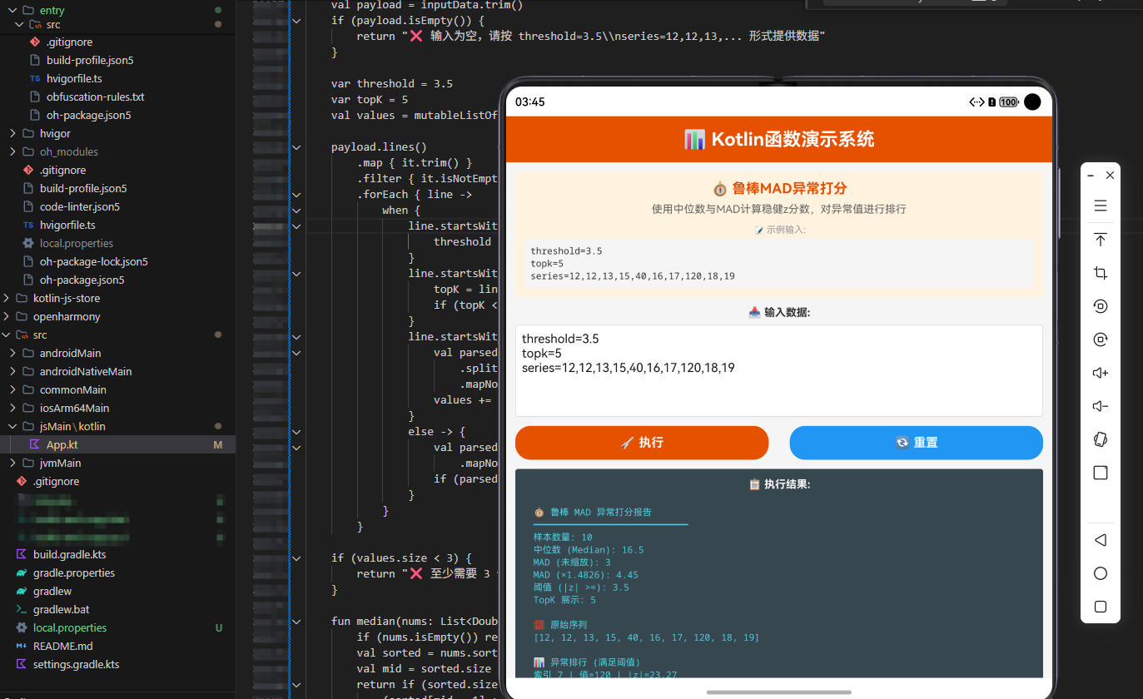Viewport: 1143px width, 699px height.
Task: Tap the Home circle navigation icon
Action: [x=1101, y=573]
